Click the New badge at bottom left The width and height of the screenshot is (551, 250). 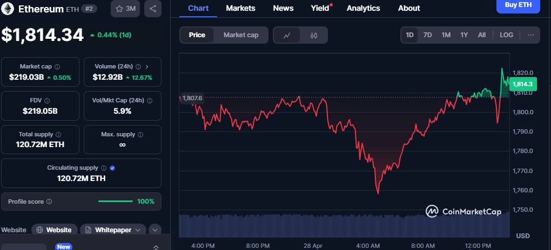click(x=64, y=247)
